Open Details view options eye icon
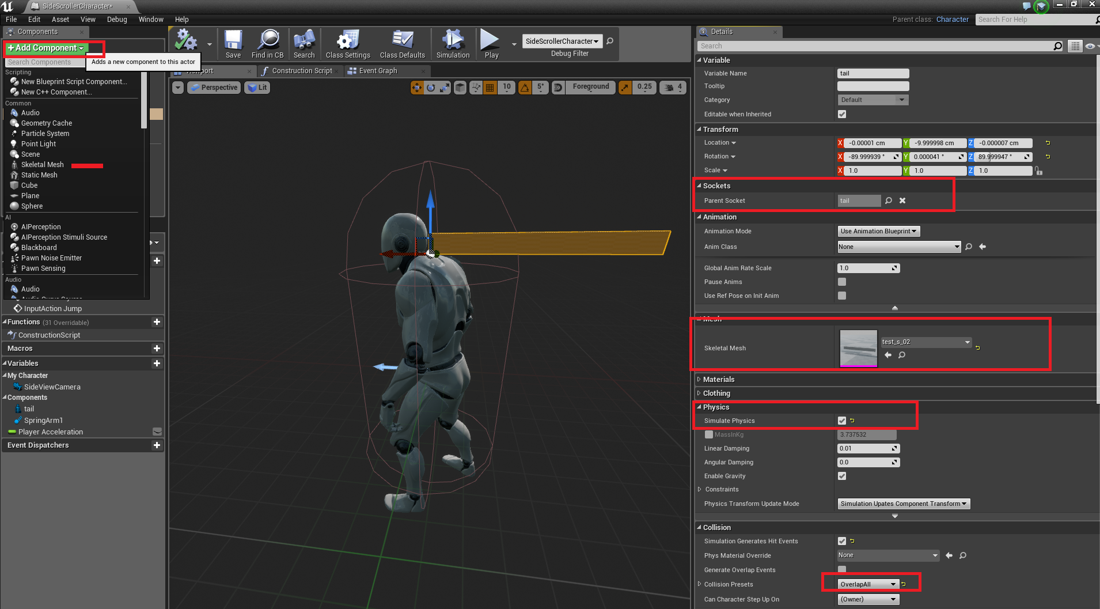This screenshot has width=1100, height=609. tap(1090, 46)
